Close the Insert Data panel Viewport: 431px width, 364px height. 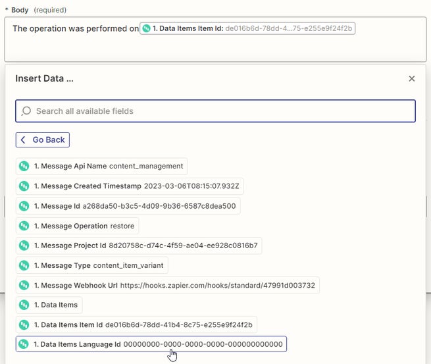pos(411,78)
